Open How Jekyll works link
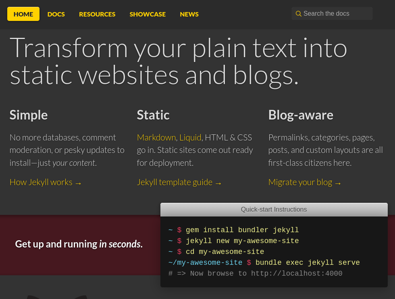The width and height of the screenshot is (395, 299). pyautogui.click(x=45, y=182)
